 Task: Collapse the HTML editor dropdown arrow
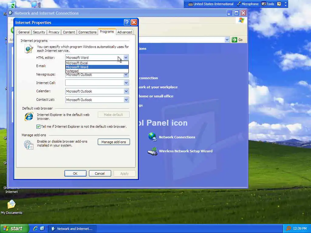coord(126,58)
